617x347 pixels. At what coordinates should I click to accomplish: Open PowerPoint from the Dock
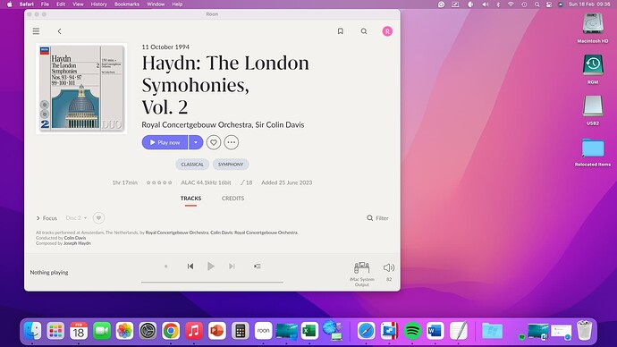[x=217, y=331]
